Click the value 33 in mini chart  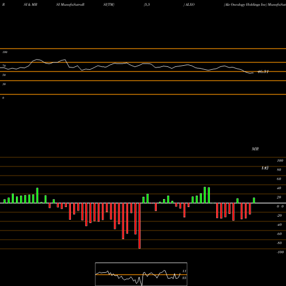[x=184, y=278]
